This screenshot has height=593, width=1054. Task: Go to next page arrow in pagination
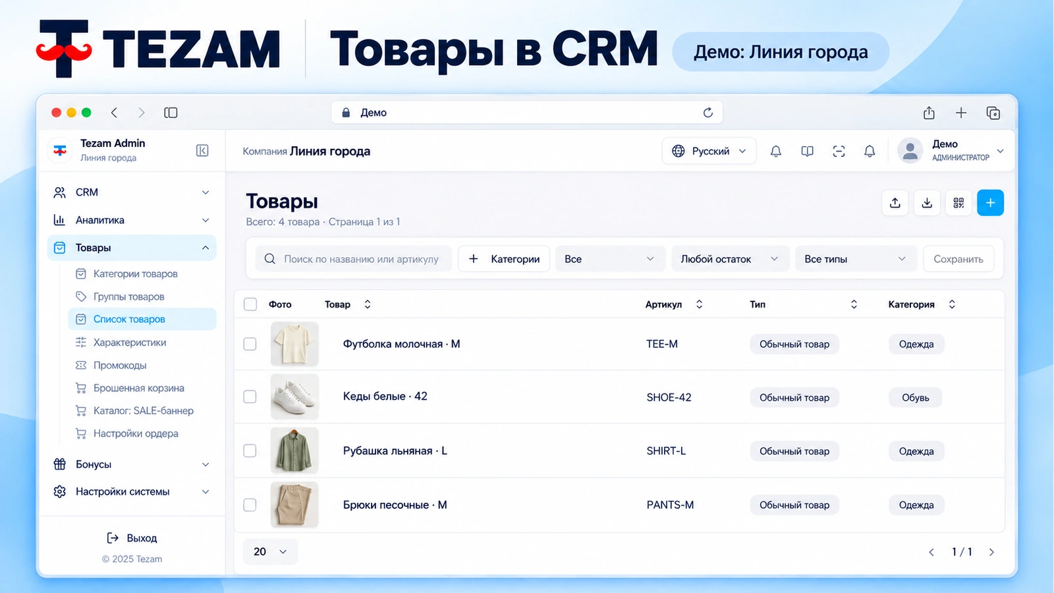click(x=991, y=552)
